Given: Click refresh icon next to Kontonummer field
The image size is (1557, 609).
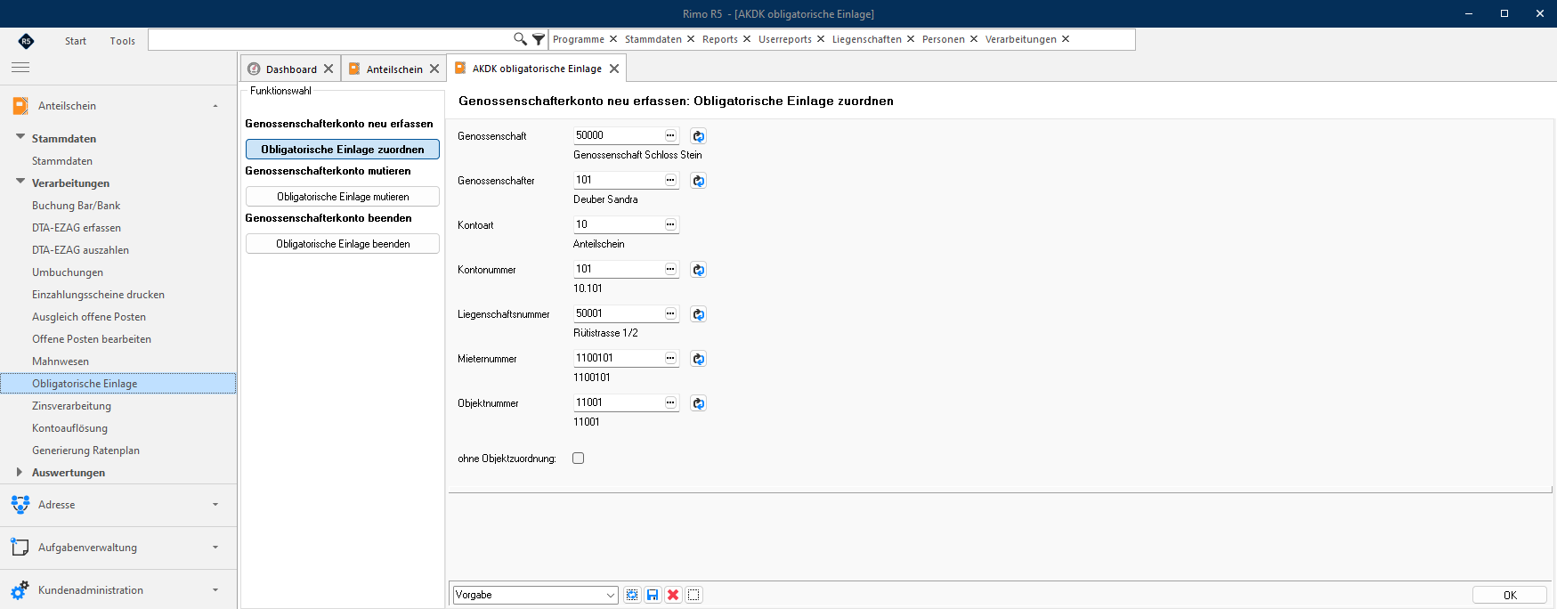Looking at the screenshot, I should point(699,270).
